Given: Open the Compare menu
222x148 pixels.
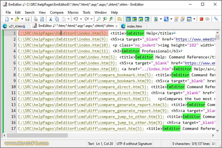Looking at the screenshot, I should point(57,12).
